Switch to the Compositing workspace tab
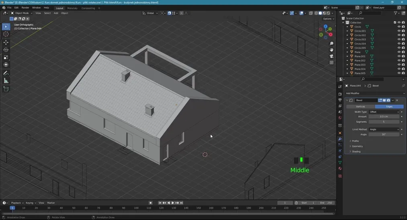 pyautogui.click(x=88, y=8)
